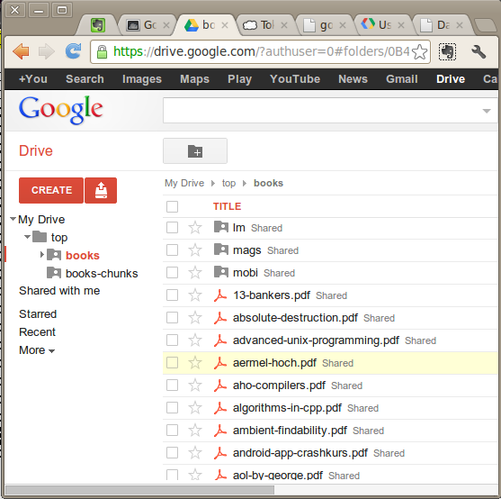Select the mags folder checkbox
The height and width of the screenshot is (499, 501).
point(172,250)
